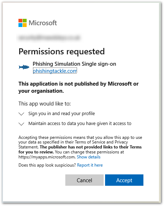
Task: Click the 'Permissions requested' heading
Action: [x=61, y=51]
